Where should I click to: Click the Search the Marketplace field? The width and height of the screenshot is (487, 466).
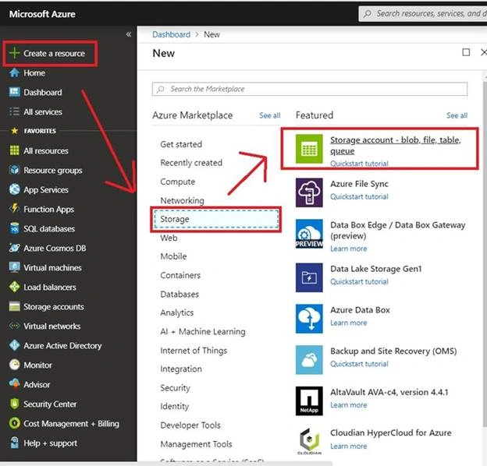coord(310,89)
